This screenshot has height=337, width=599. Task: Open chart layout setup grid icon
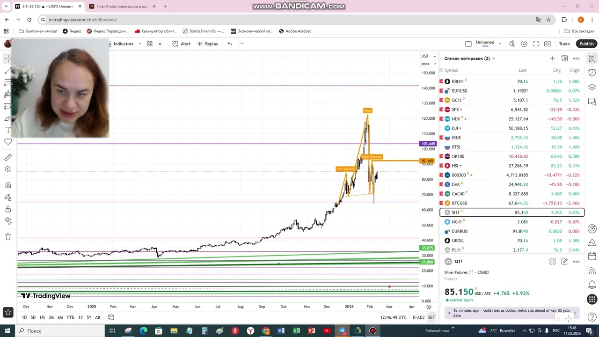tap(150, 44)
